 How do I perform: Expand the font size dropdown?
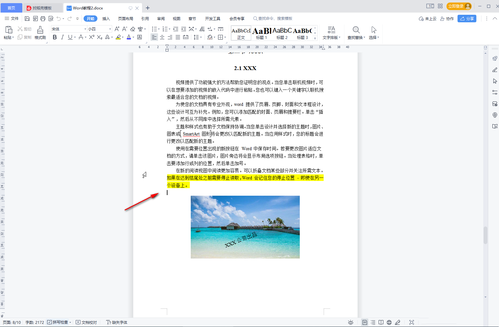point(110,29)
